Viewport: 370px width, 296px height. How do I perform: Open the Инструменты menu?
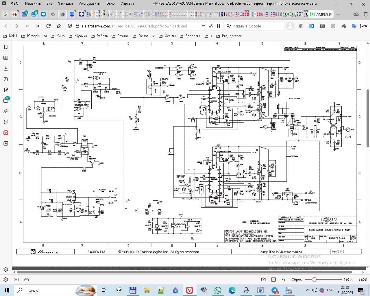coord(90,3)
